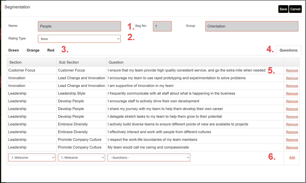
Task: Open the Sub Section dropdown in the bottom row
Action: 81,157
